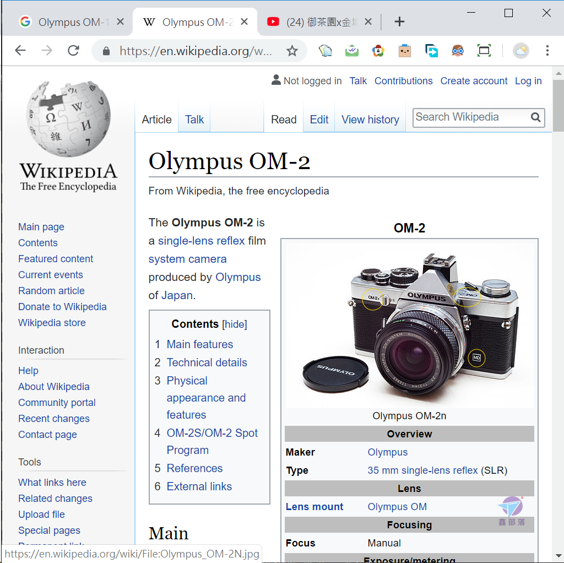Open the Upload file link

click(41, 515)
